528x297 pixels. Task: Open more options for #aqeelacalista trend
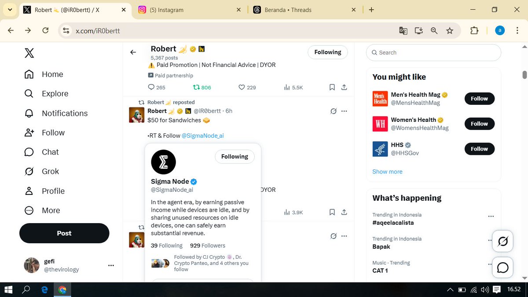[x=491, y=216]
